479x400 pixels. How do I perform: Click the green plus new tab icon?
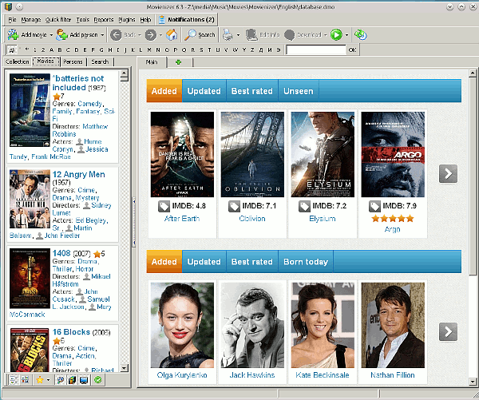(179, 62)
